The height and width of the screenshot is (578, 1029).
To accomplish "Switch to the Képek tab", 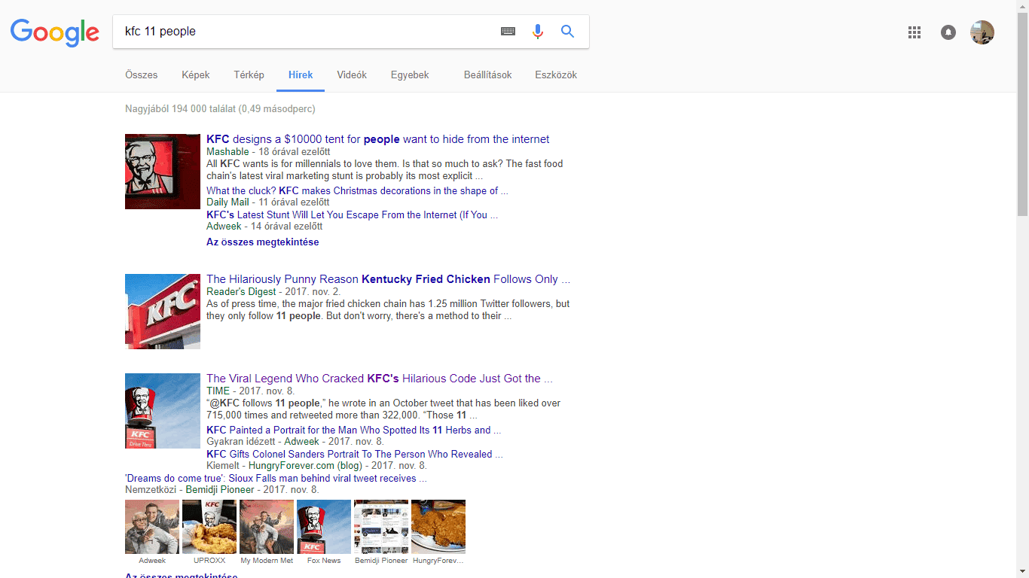I will [196, 75].
